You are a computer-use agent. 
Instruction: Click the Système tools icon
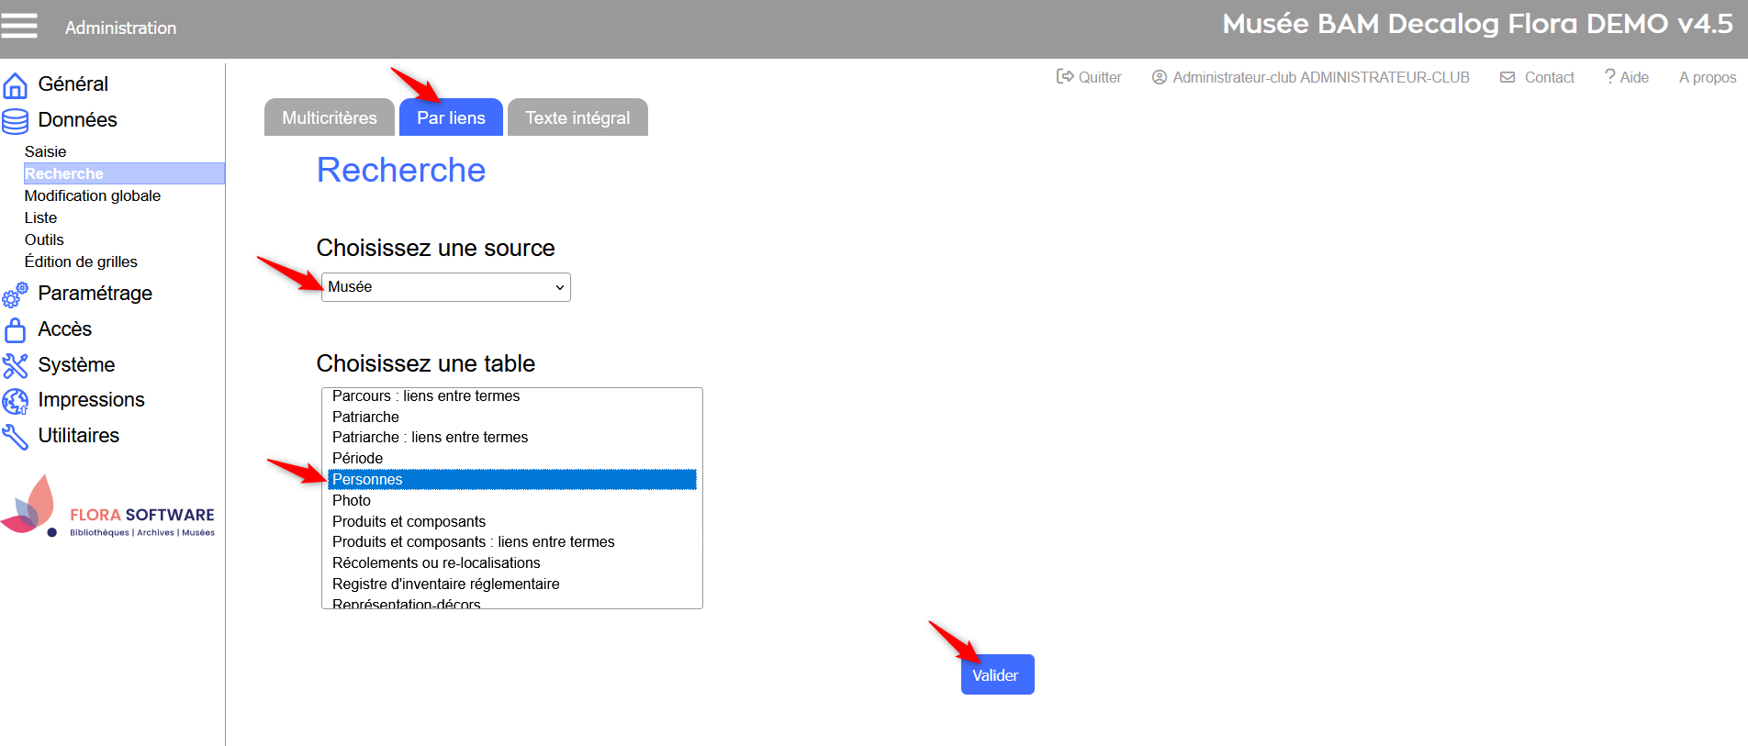(15, 366)
